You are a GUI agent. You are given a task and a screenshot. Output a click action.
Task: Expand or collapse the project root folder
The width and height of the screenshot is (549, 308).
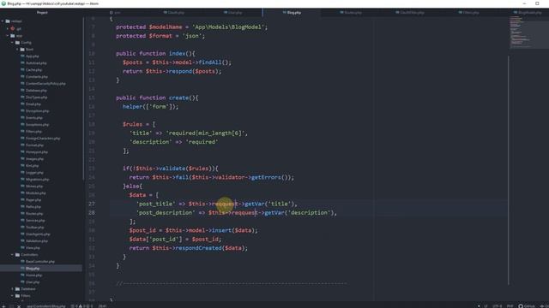[3, 21]
